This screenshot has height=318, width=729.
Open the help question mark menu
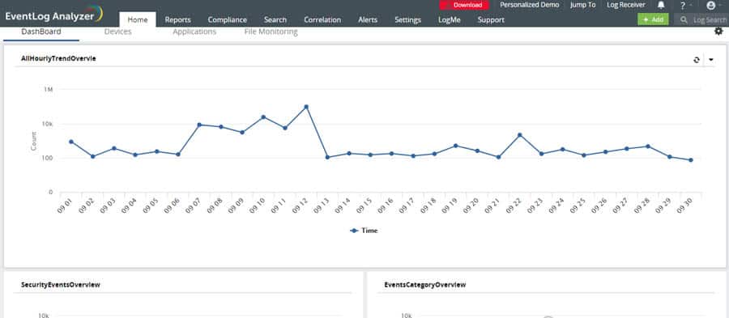tap(683, 6)
